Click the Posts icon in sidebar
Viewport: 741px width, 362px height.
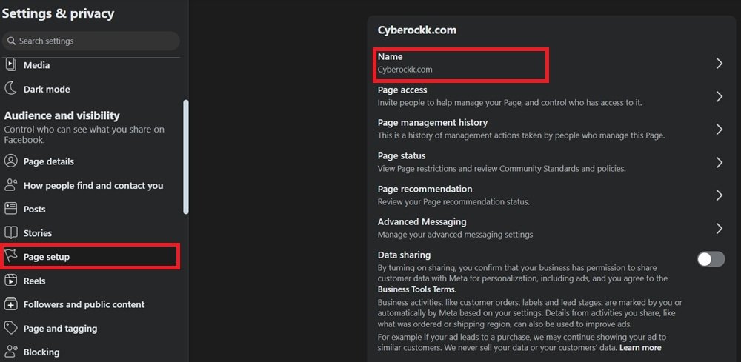pyautogui.click(x=10, y=209)
